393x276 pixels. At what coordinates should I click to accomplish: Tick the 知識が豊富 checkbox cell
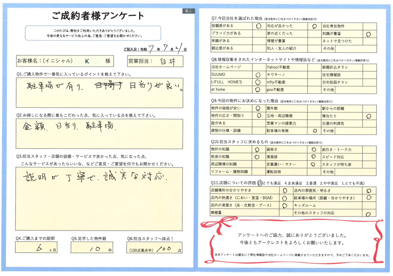368,34
